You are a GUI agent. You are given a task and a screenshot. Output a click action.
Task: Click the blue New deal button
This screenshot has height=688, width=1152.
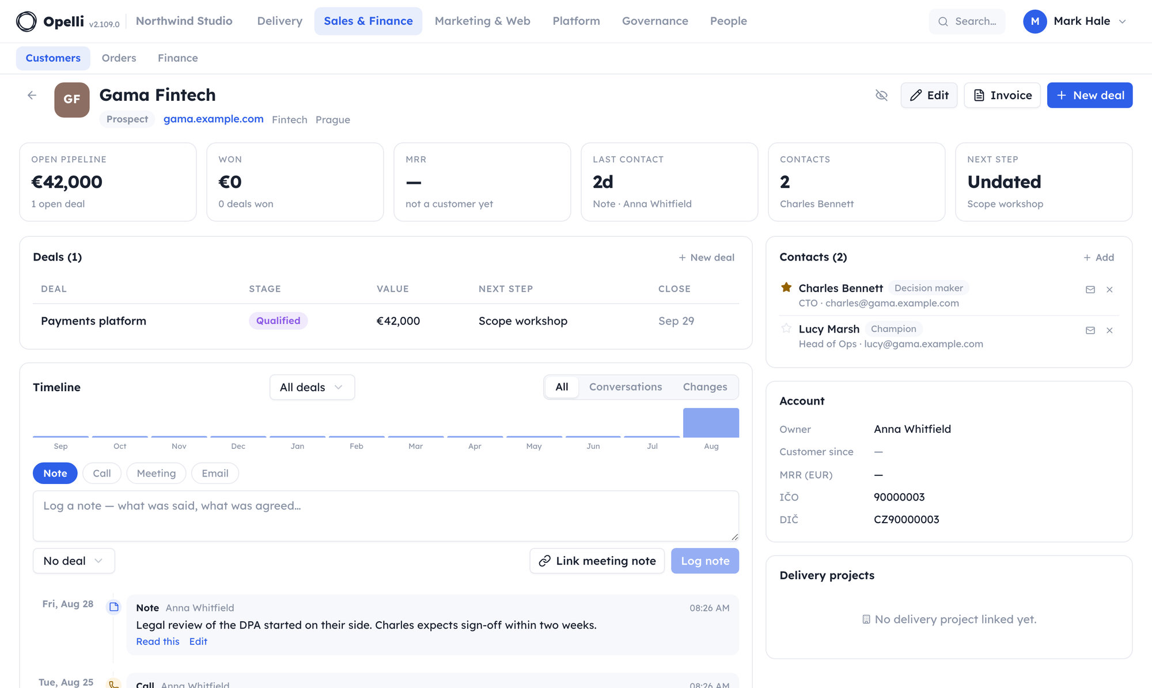(x=1090, y=95)
